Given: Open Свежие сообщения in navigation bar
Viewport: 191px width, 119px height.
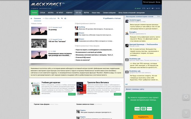Looking at the screenshot, I should [x=109, y=13].
